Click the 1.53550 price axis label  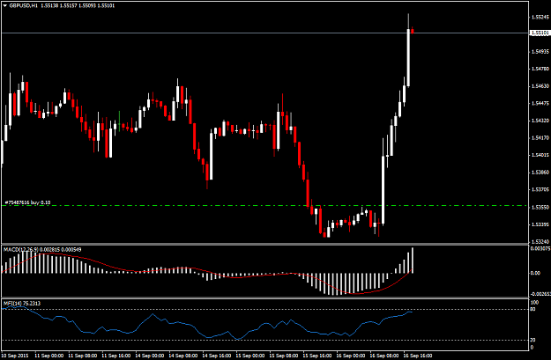coord(540,208)
